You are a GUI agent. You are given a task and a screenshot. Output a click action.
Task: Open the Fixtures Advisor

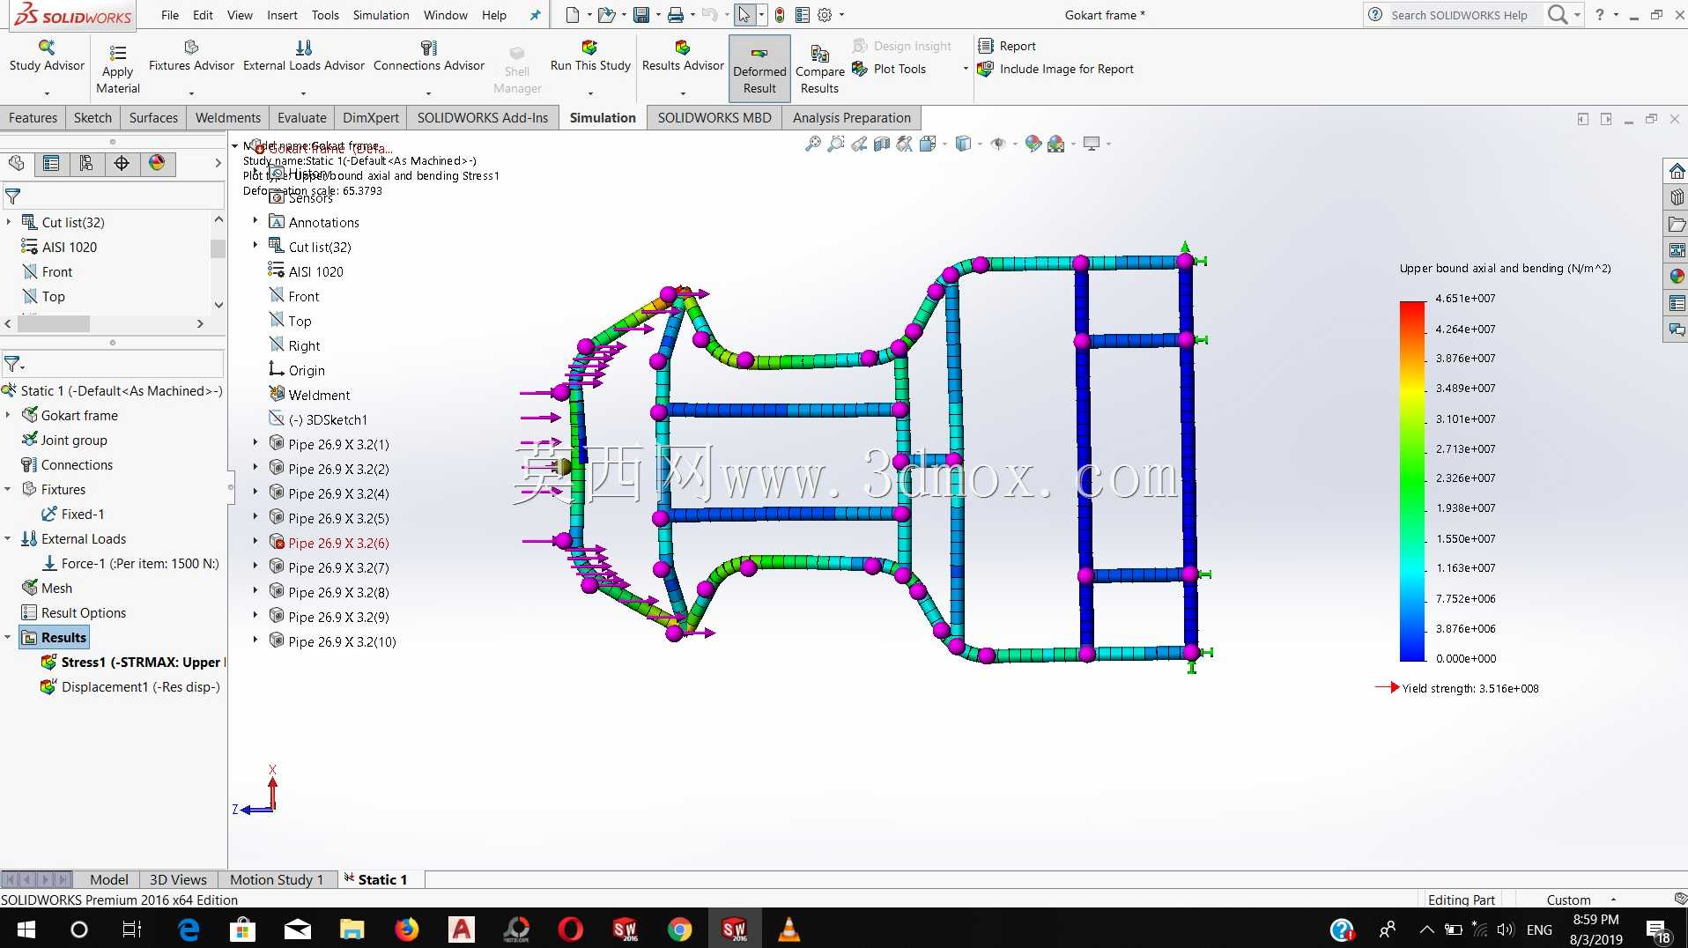click(191, 56)
